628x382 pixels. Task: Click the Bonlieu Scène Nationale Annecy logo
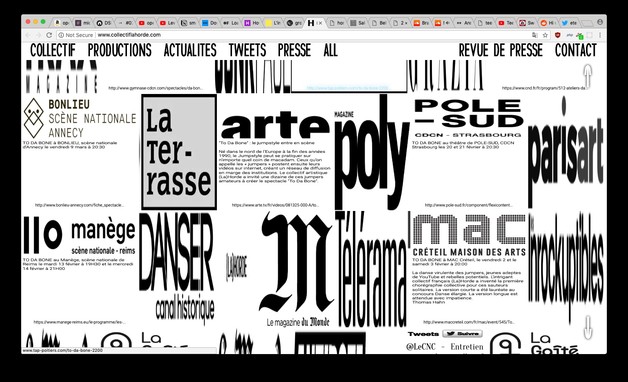coord(80,118)
